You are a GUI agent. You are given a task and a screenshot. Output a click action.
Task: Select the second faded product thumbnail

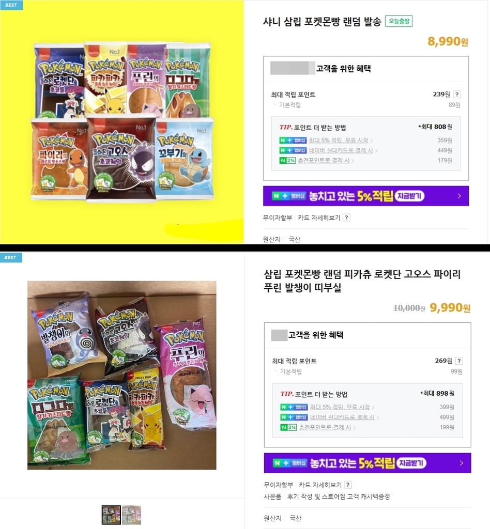pyautogui.click(x=132, y=515)
